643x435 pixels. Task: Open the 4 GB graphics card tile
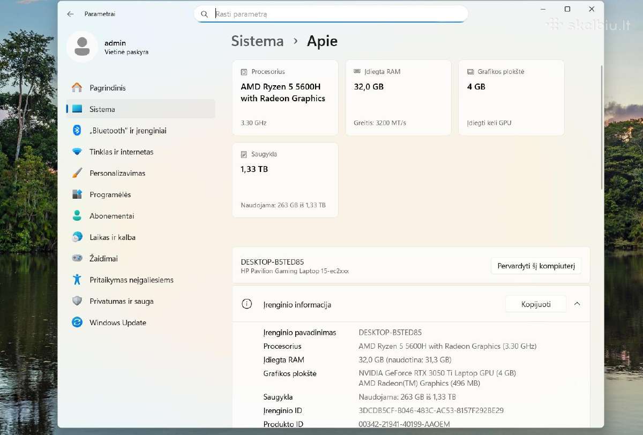click(x=511, y=97)
